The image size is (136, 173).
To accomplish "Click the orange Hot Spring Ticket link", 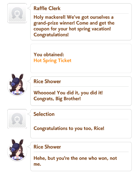I will [52, 60].
